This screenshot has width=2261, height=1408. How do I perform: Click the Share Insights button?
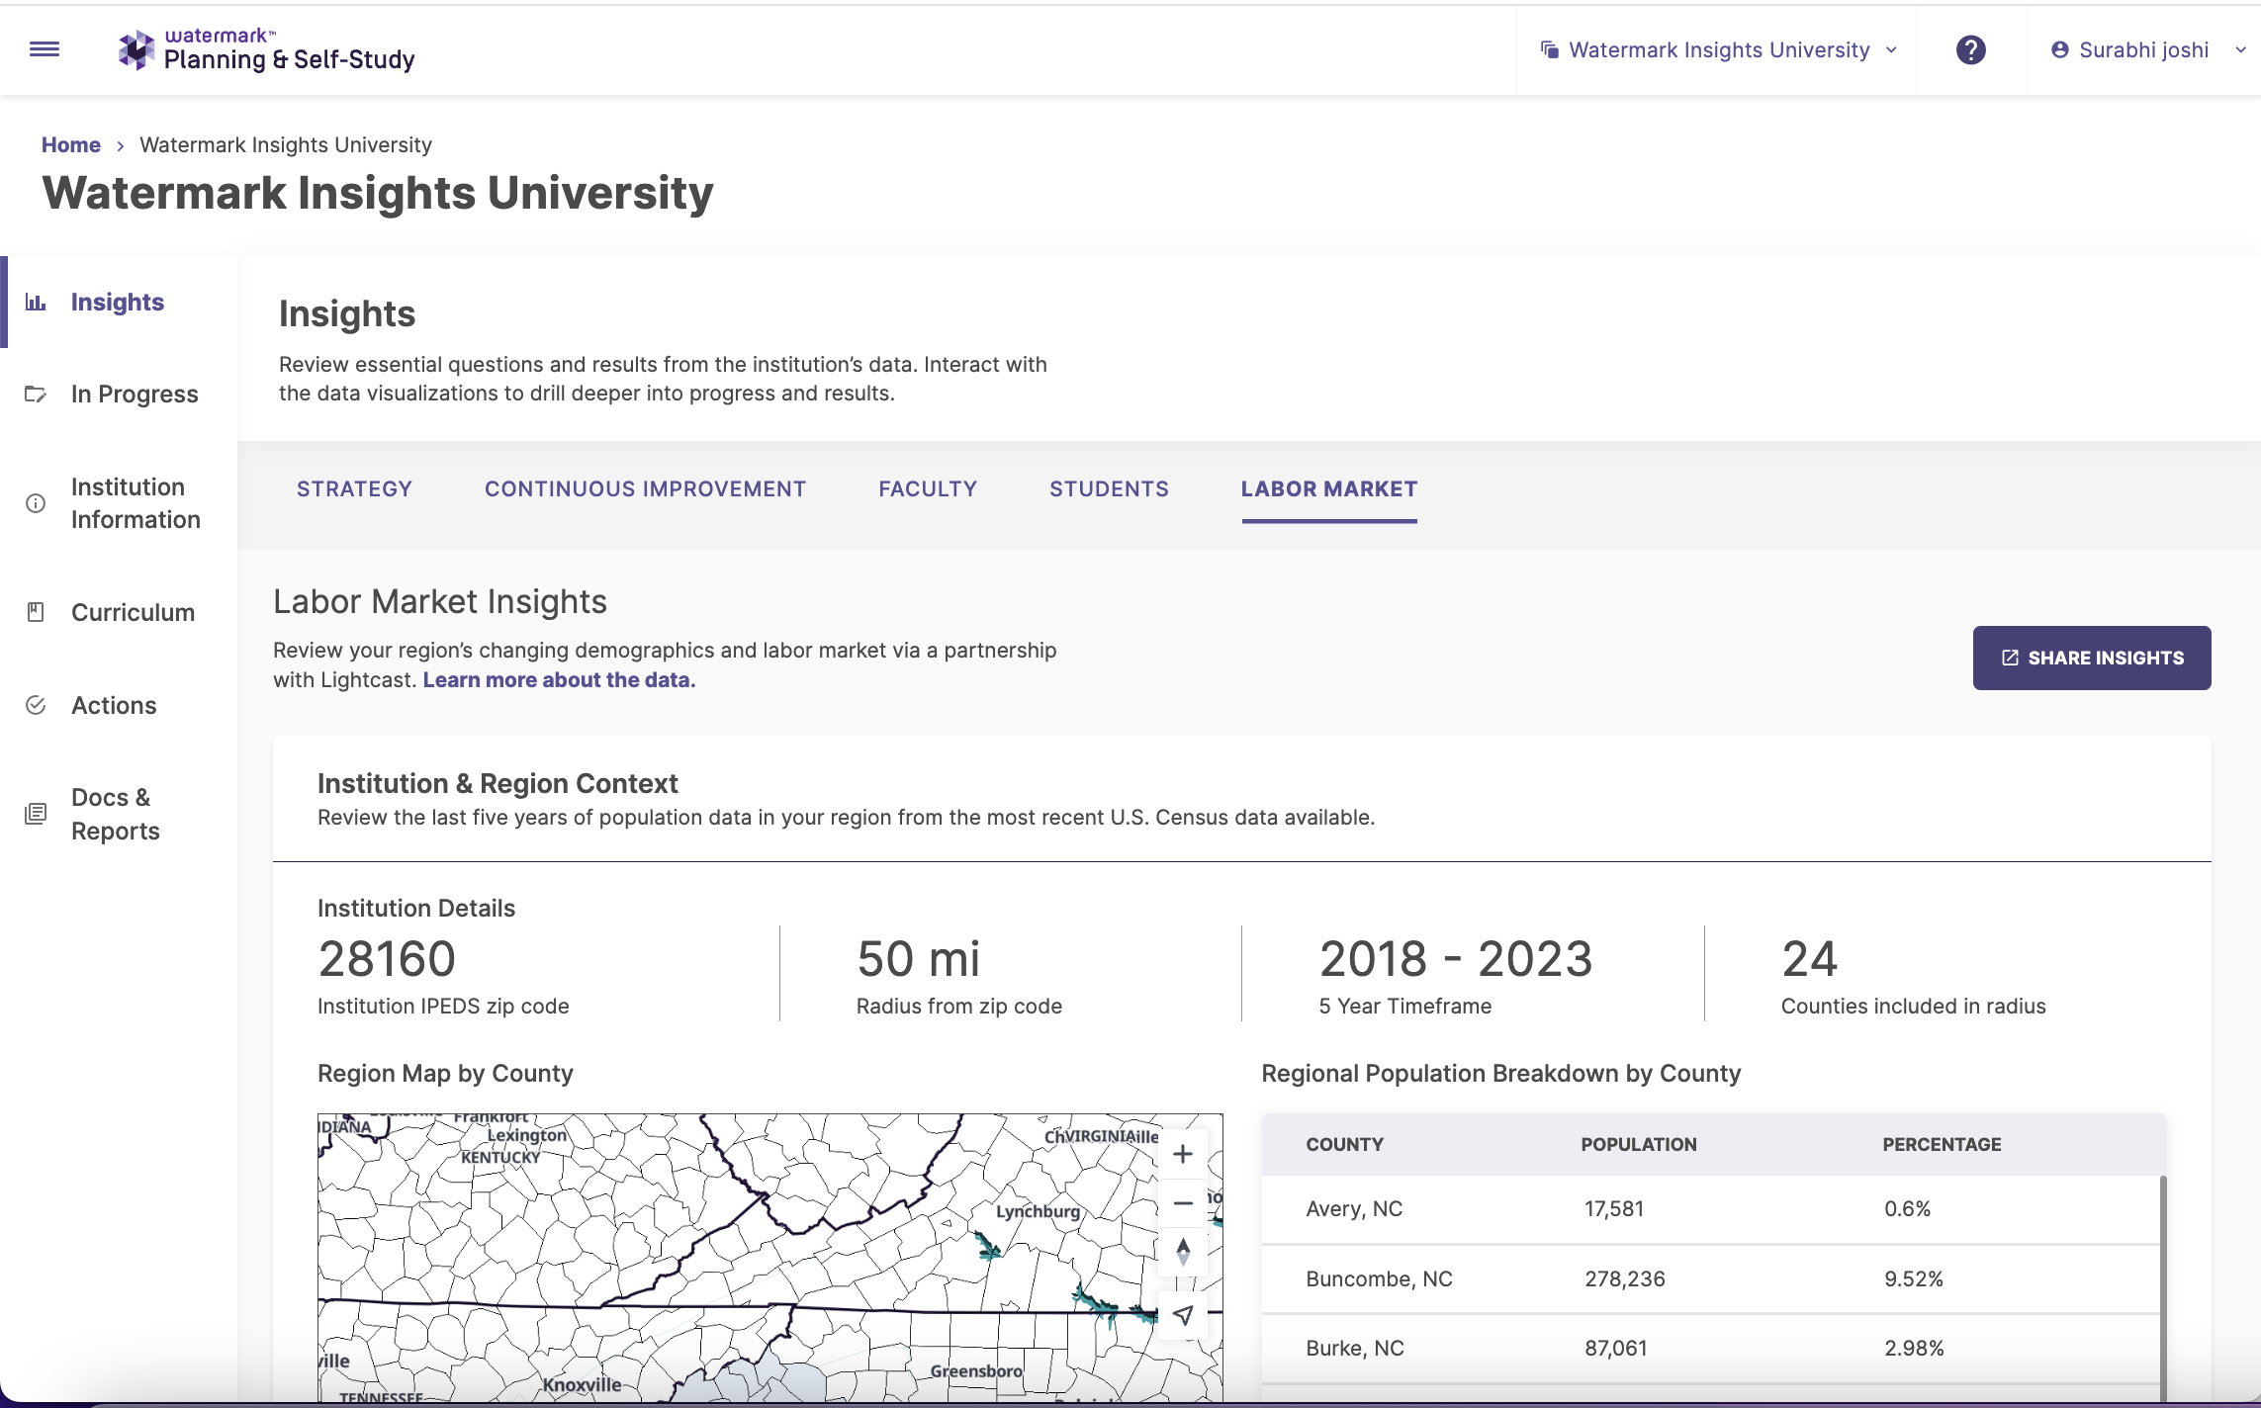point(2092,658)
